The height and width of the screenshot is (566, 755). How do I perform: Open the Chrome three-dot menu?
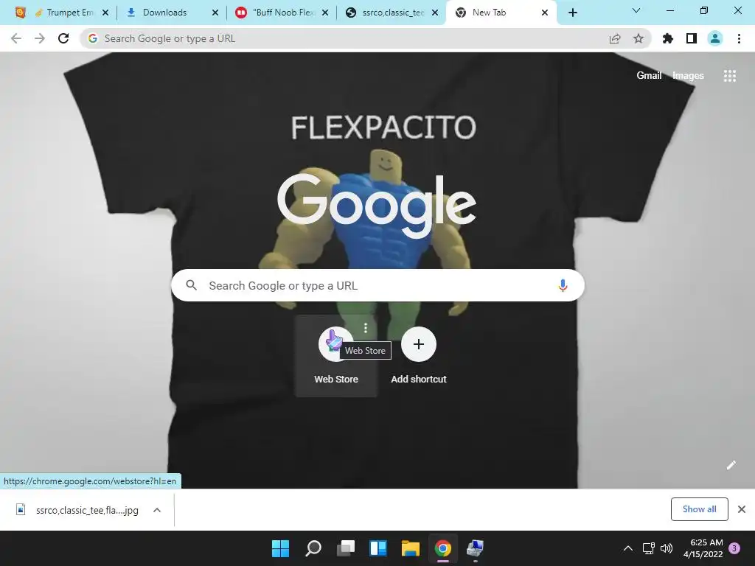(x=739, y=38)
